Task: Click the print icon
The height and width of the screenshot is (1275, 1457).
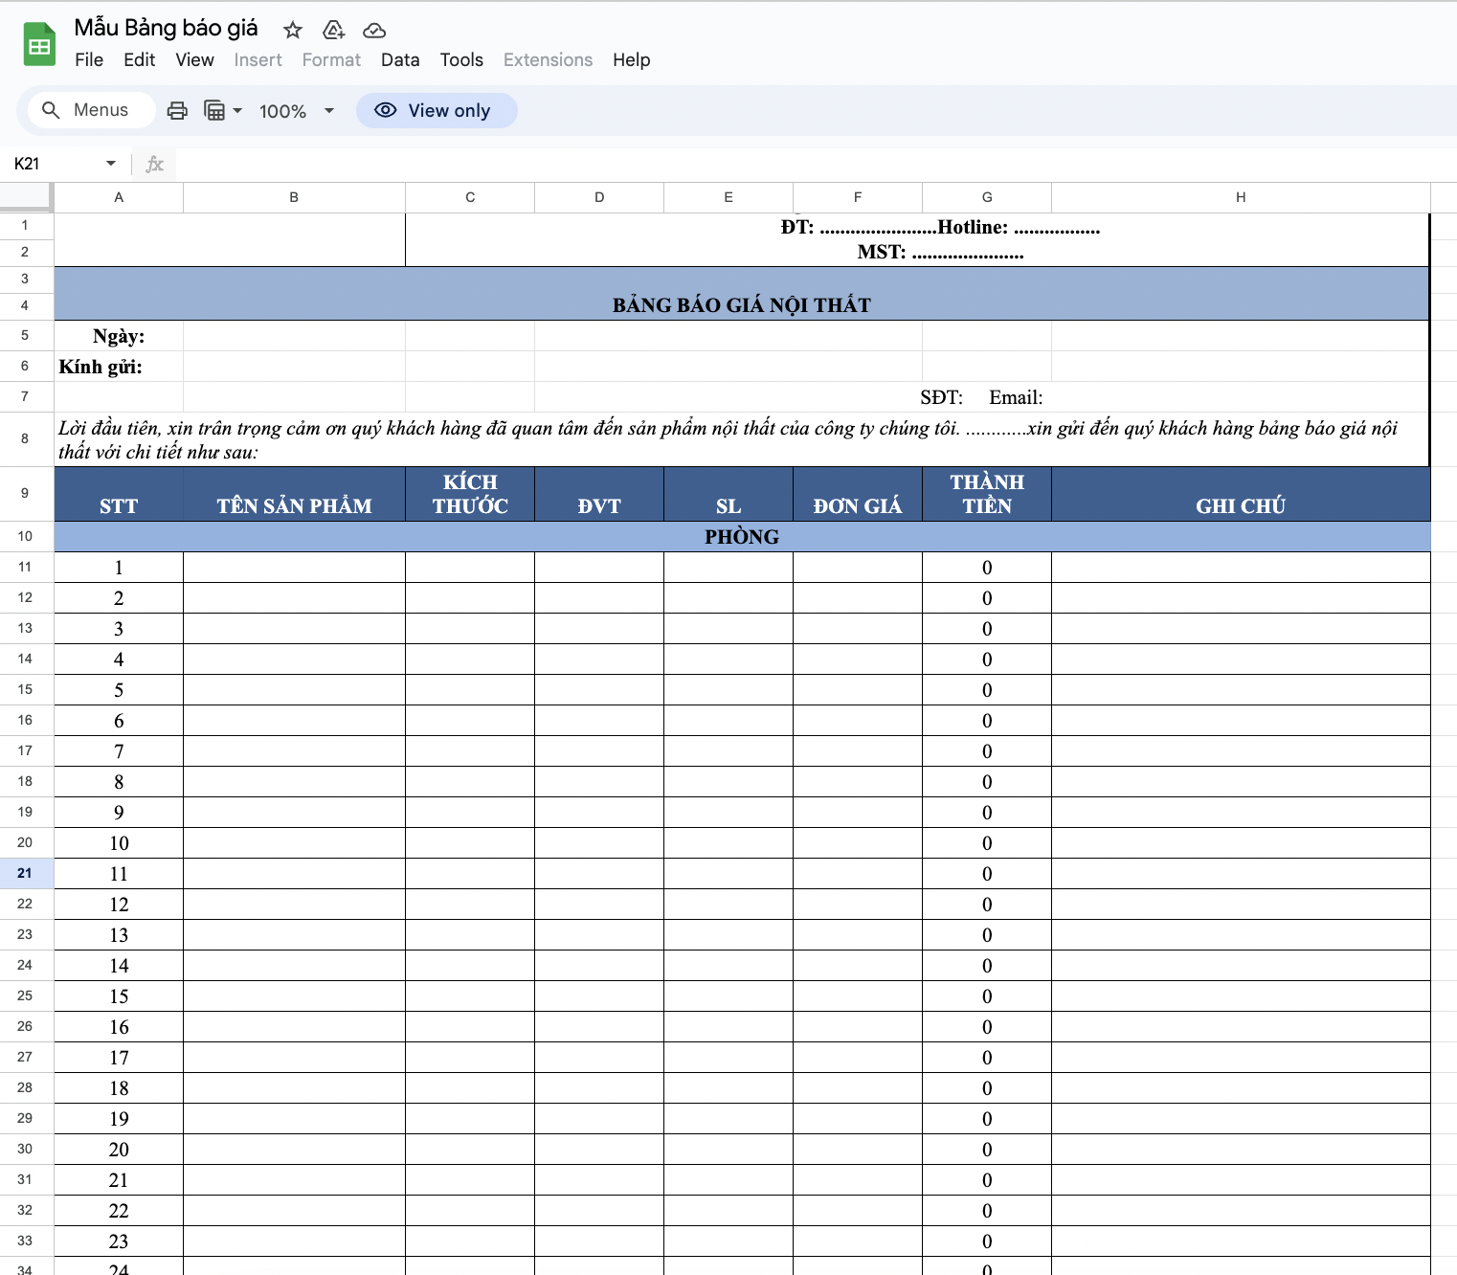Action: [x=177, y=111]
